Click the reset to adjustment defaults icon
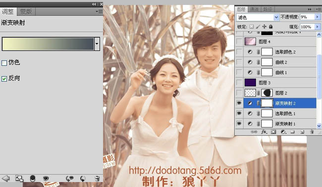322x187 pixels. coord(83,179)
